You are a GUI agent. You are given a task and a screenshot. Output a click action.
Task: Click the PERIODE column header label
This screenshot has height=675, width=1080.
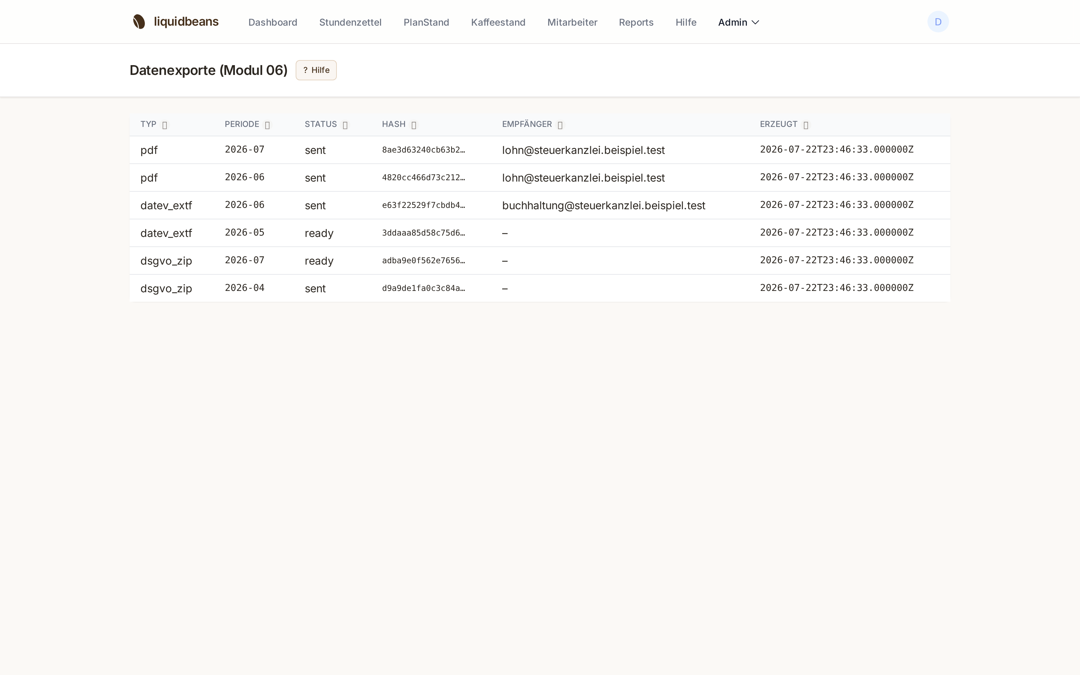pyautogui.click(x=242, y=124)
